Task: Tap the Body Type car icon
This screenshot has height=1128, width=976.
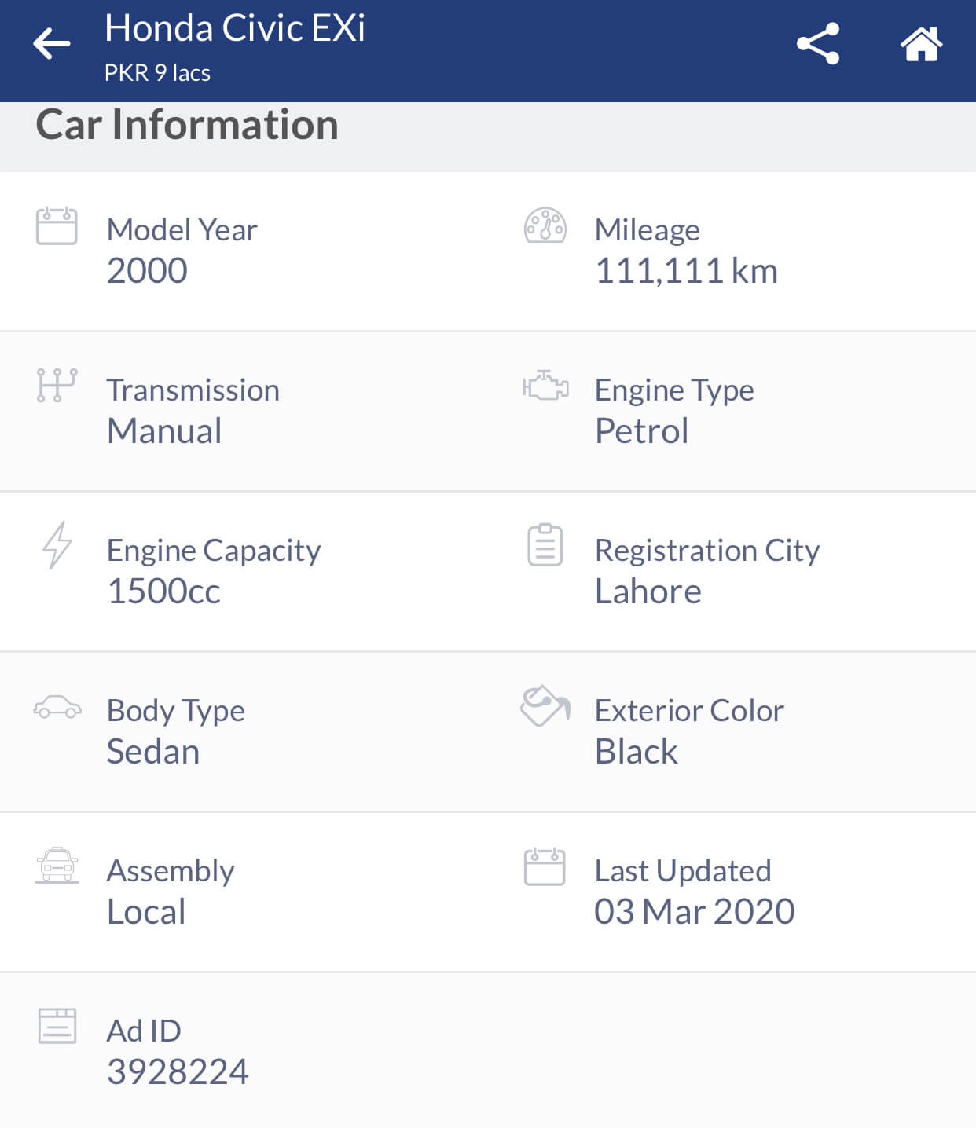Action: (57, 707)
